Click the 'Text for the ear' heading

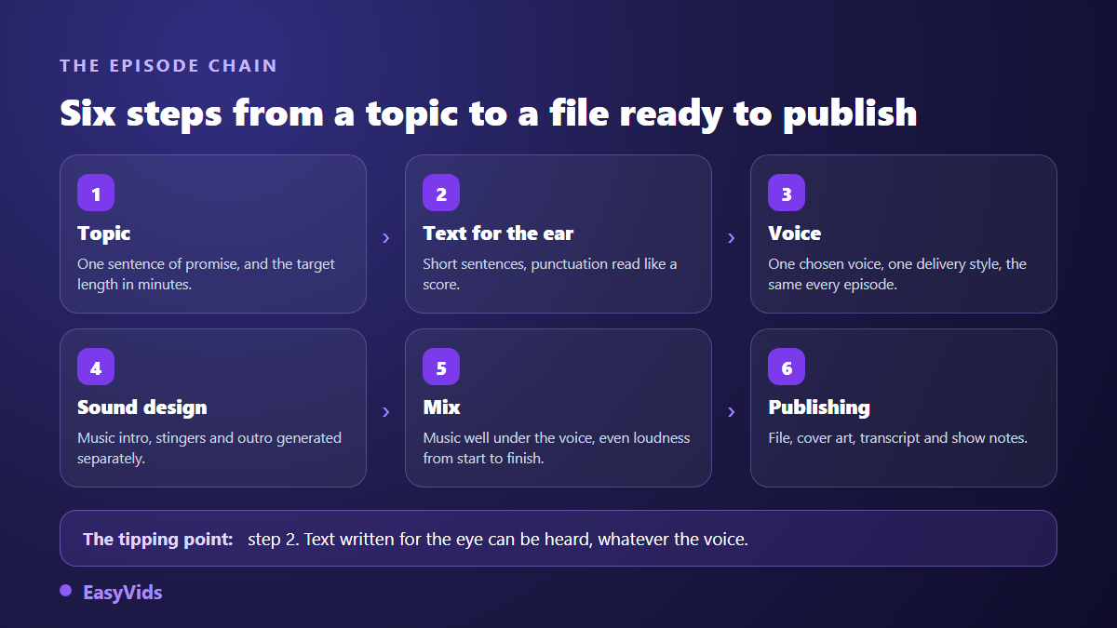click(x=498, y=234)
